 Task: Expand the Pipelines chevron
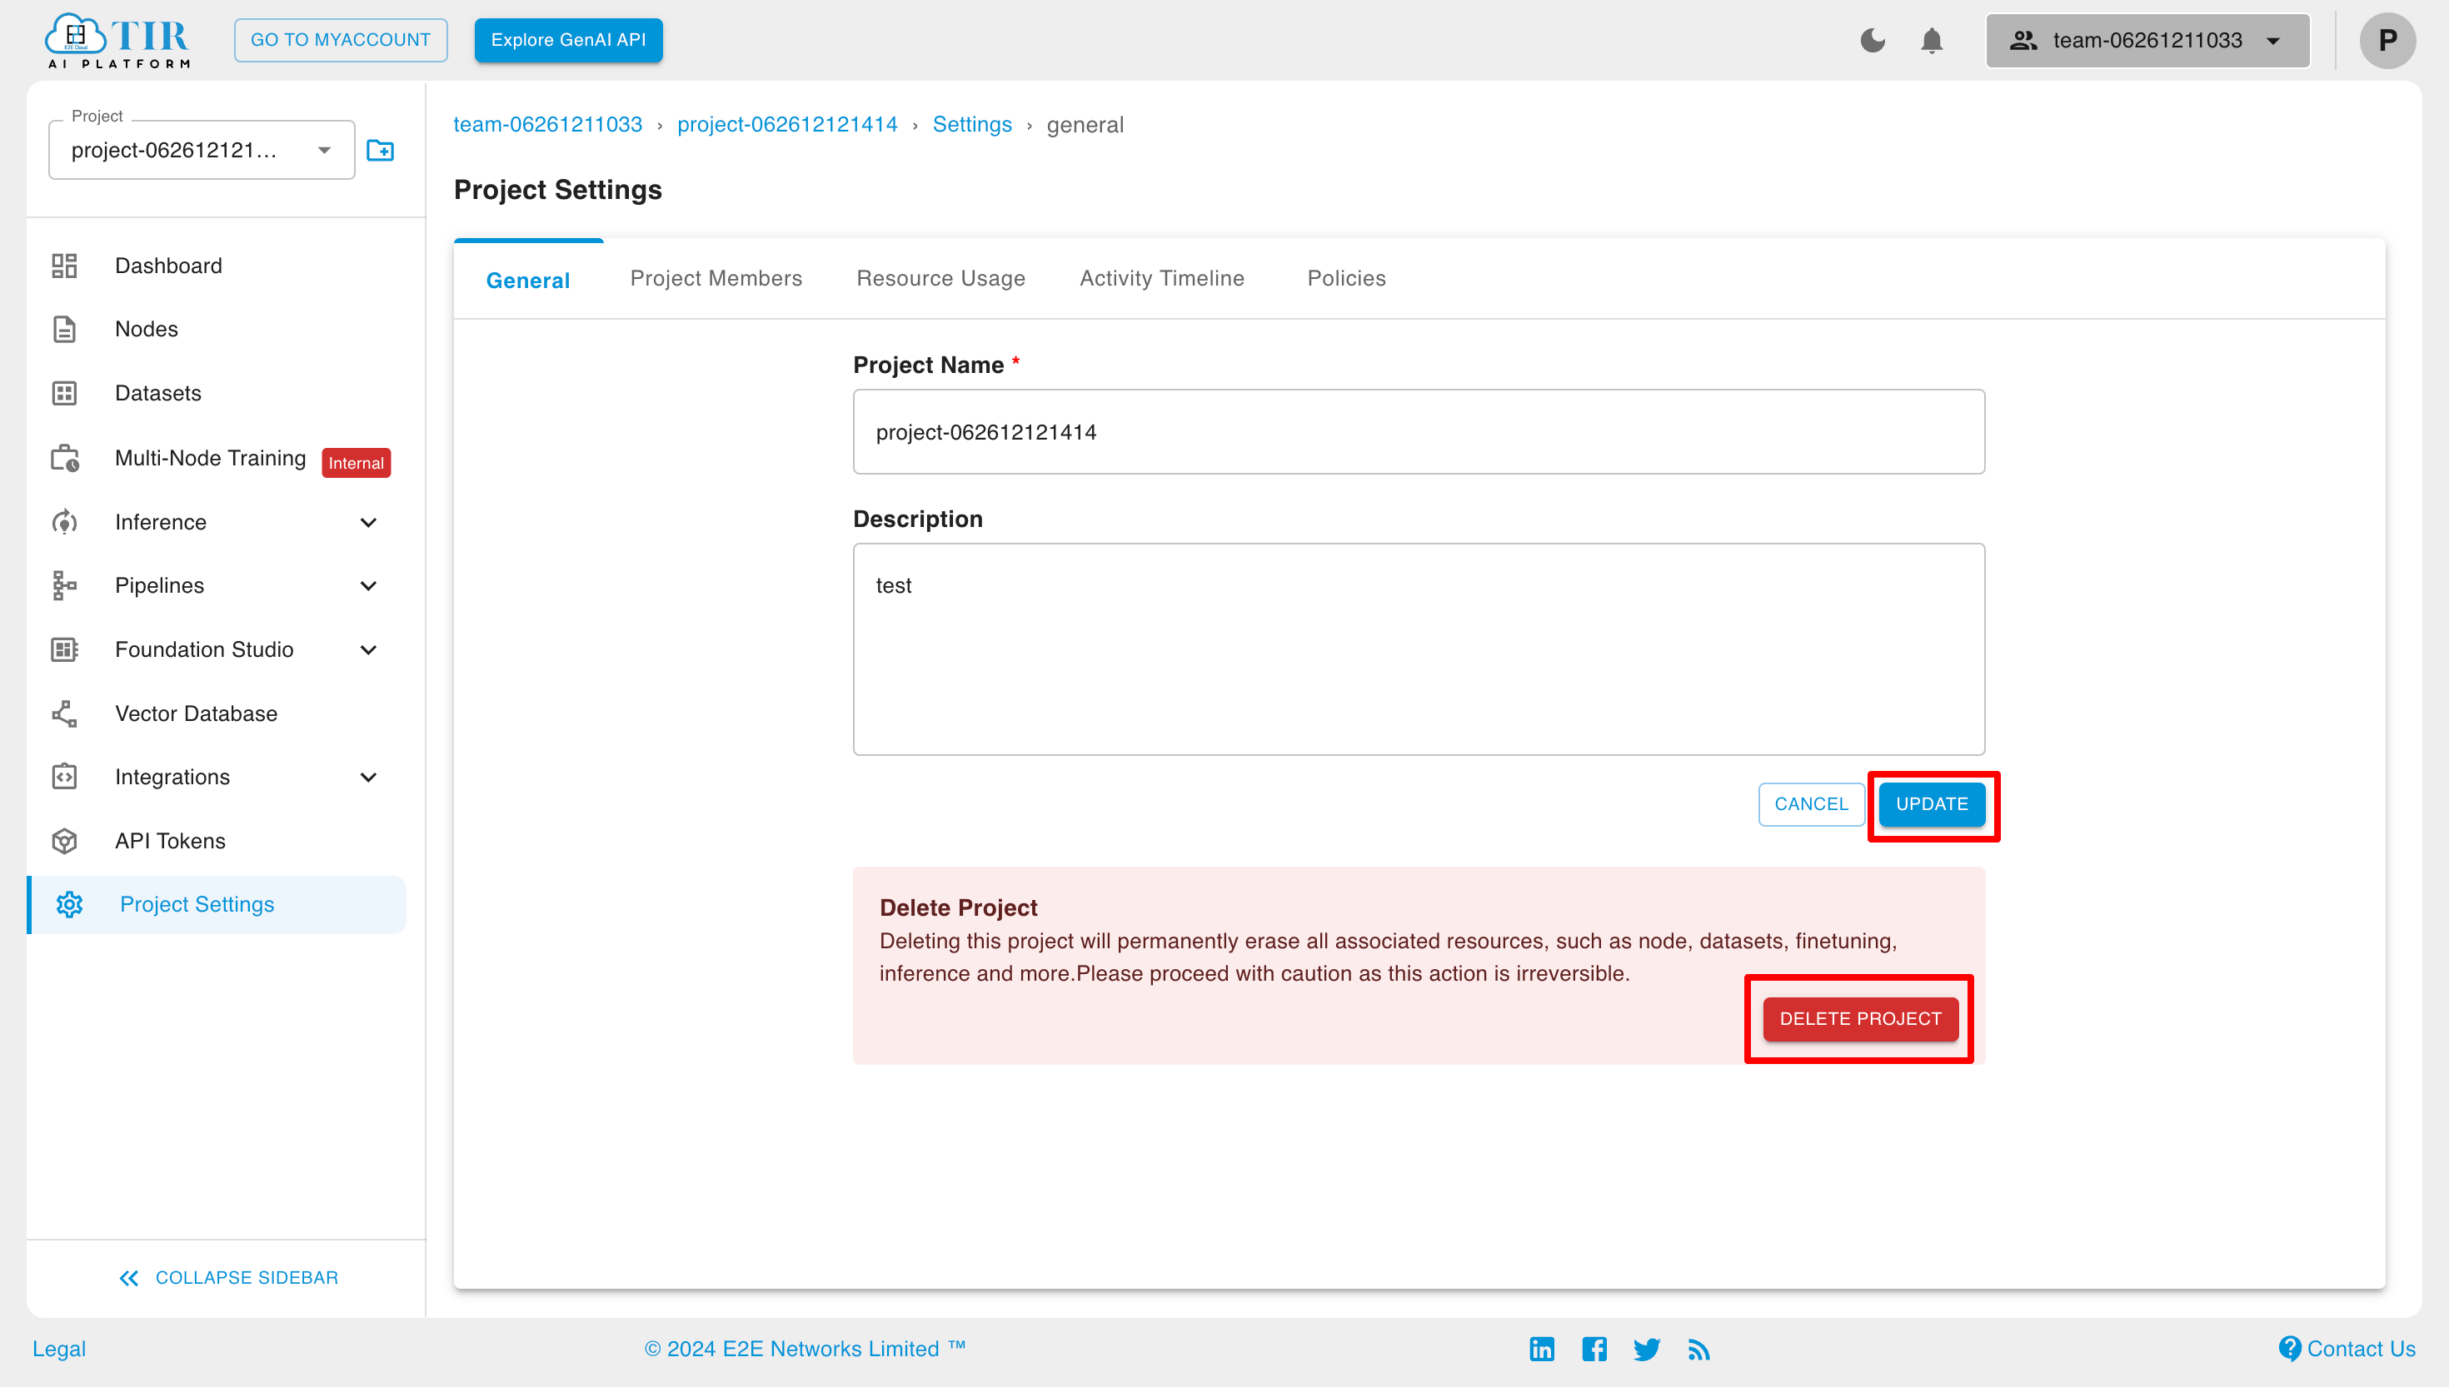click(x=369, y=586)
